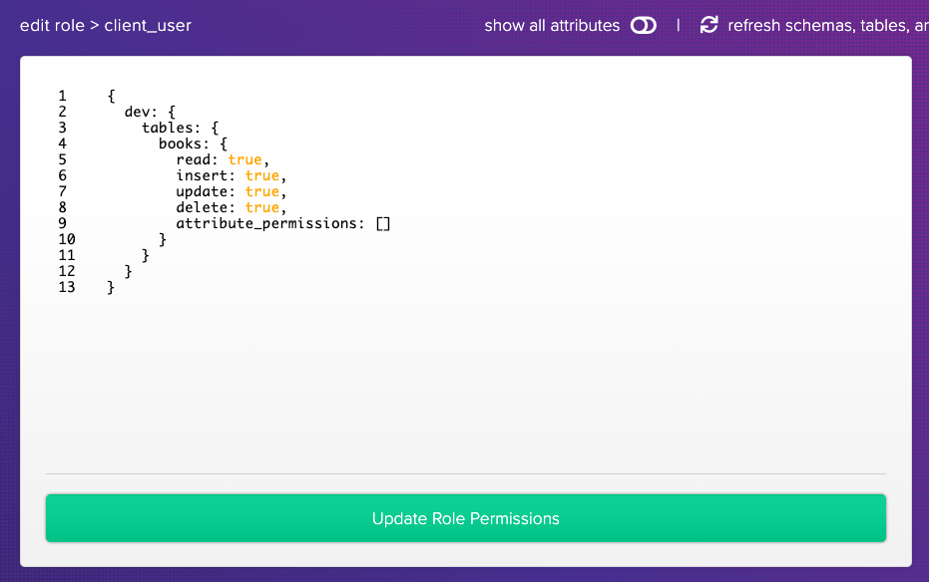Image resolution: width=929 pixels, height=582 pixels.
Task: Select the true value after insert
Action: pos(261,175)
